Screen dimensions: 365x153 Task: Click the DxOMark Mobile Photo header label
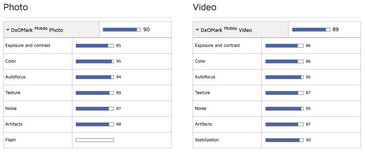[37, 30]
